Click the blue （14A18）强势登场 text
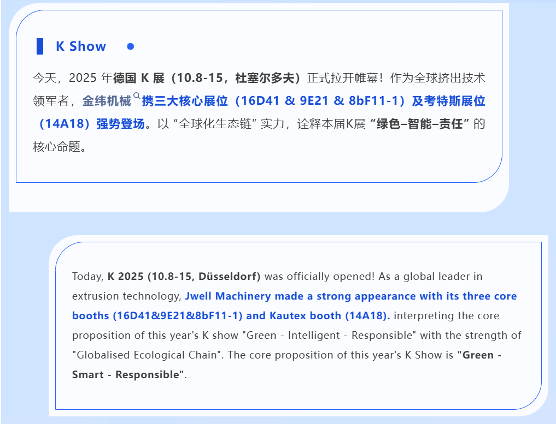556x424 pixels. click(91, 124)
